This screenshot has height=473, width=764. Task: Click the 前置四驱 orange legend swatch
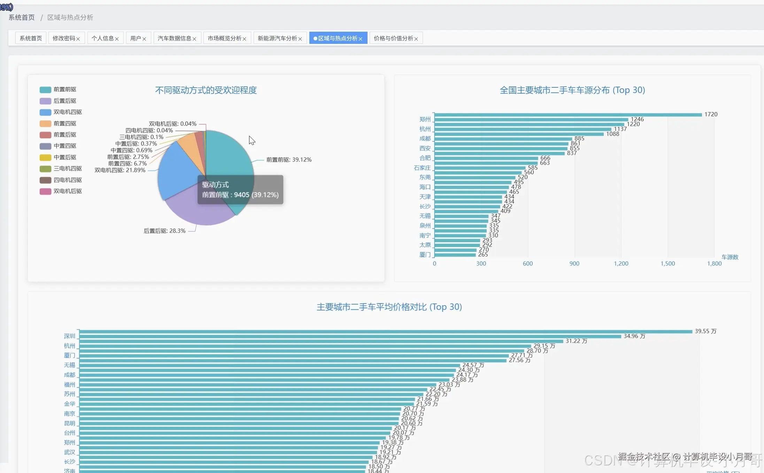[x=45, y=124]
